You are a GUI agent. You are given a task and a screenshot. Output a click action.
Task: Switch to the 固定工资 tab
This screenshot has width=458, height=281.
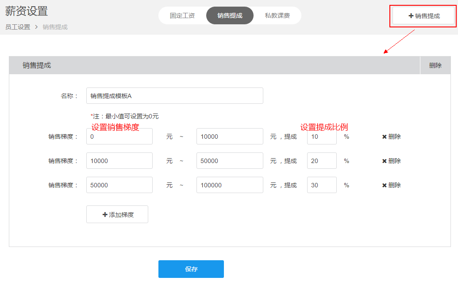coord(182,15)
